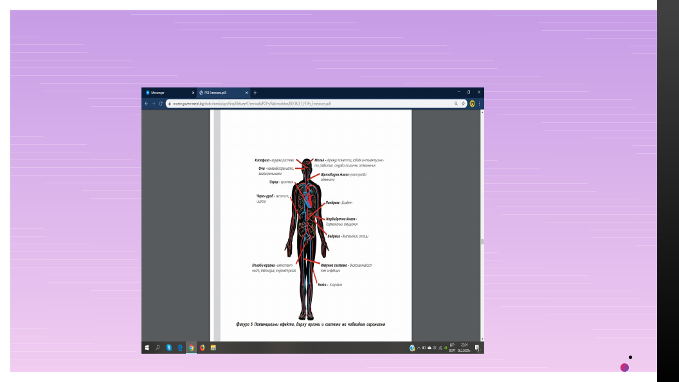Open the notification action center
The height and width of the screenshot is (382, 679).
(x=477, y=348)
